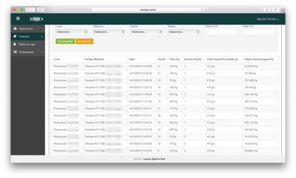
Task: Click the orange Imprimir button
Action: click(x=84, y=41)
